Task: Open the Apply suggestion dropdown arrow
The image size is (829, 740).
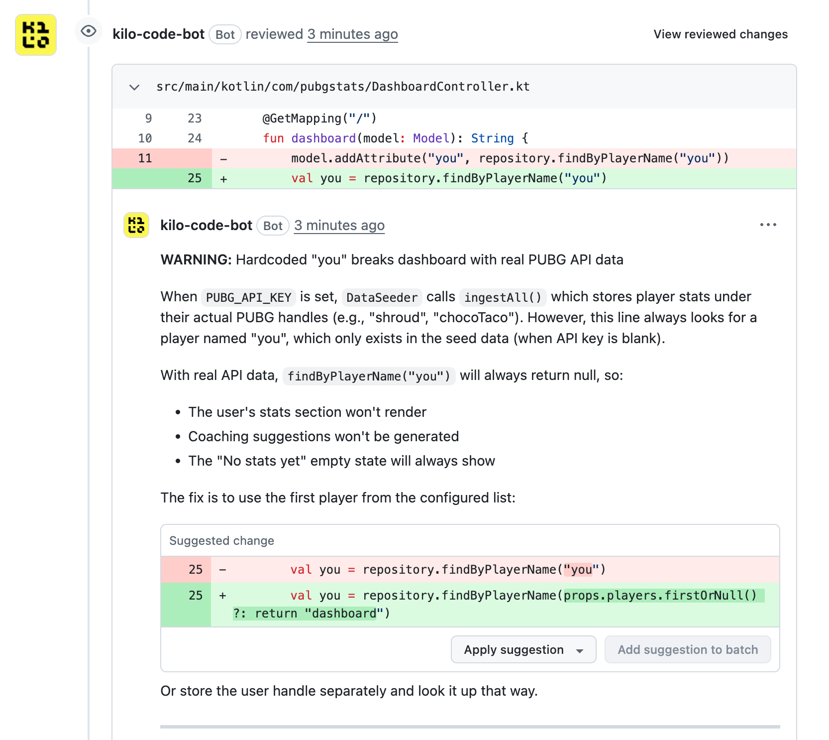Action: (580, 650)
